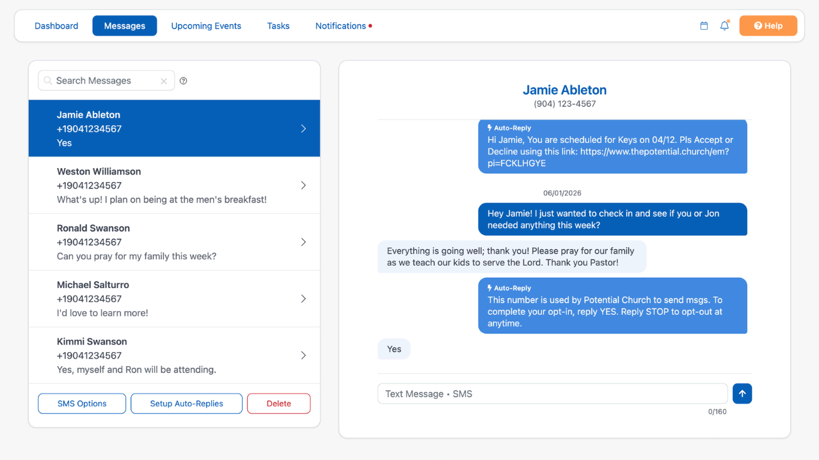Click the Jamie Ableton conversation header name

point(565,90)
